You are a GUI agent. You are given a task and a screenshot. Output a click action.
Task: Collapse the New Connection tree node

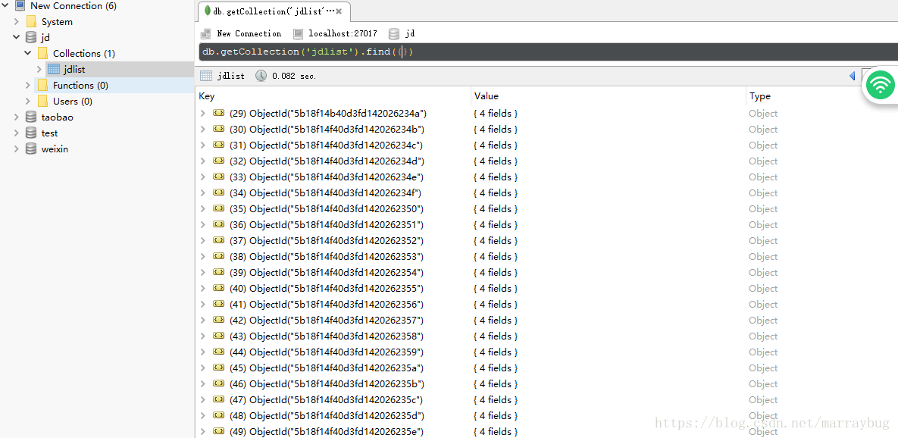point(5,6)
